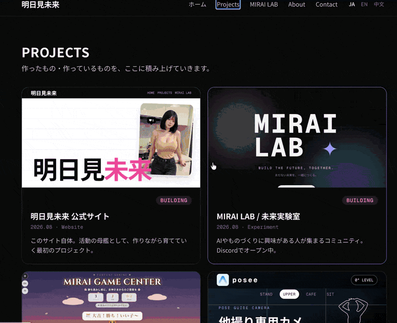
Task: Open the MIRAI GAME CENTER thumbnail
Action: point(111,297)
